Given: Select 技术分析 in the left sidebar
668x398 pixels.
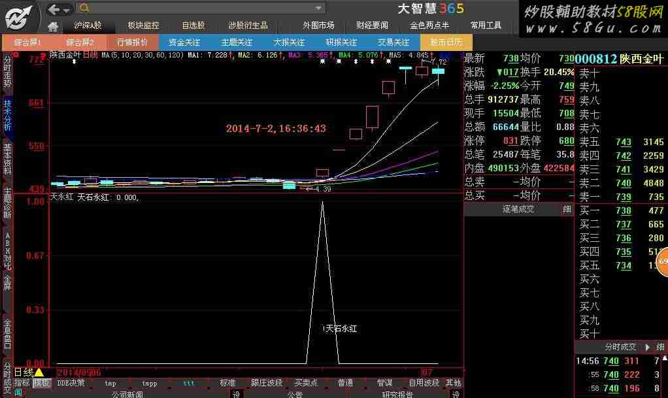Looking at the screenshot, I should 7,115.
